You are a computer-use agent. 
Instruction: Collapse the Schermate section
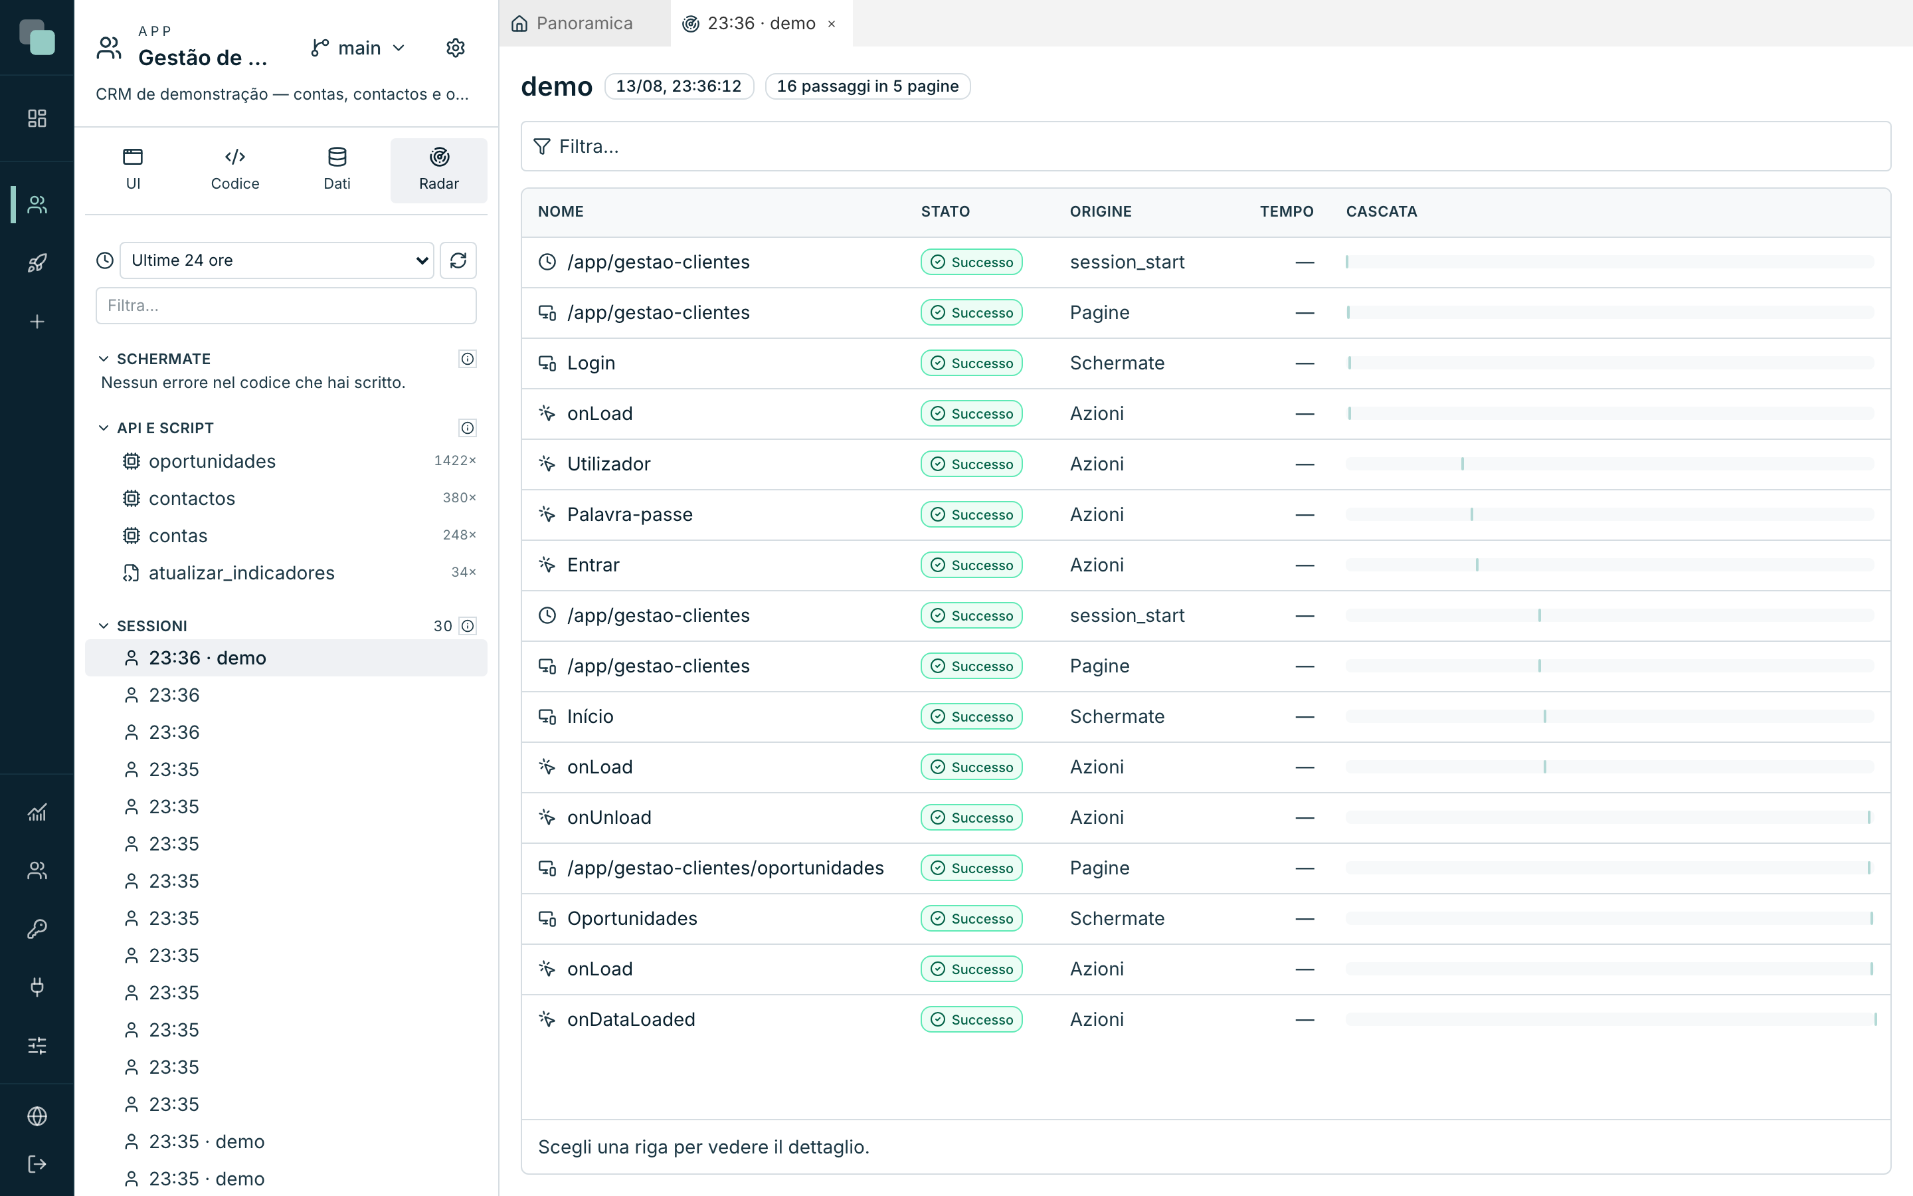(104, 359)
